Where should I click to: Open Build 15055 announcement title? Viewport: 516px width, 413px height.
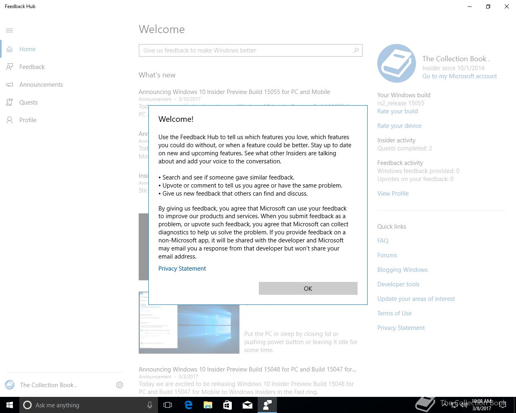234,92
